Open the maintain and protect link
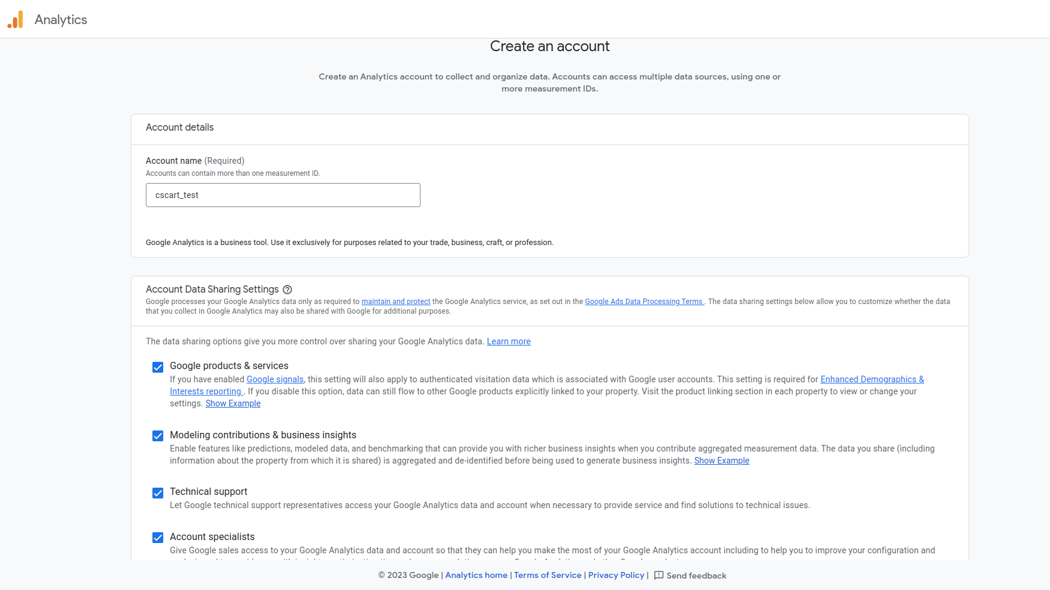Image resolution: width=1050 pixels, height=590 pixels. [396, 302]
